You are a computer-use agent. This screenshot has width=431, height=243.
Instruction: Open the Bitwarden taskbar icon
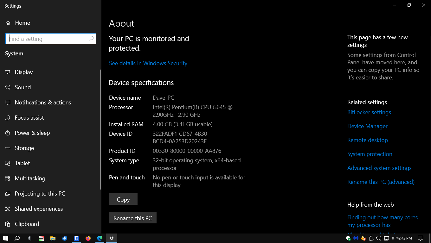coord(76,238)
